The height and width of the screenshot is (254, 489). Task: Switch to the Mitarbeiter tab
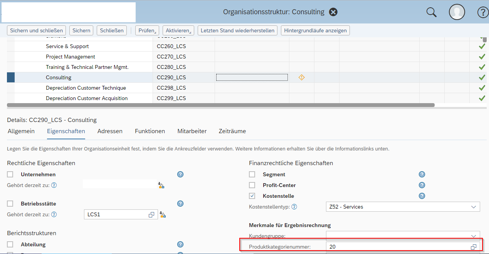pos(192,131)
